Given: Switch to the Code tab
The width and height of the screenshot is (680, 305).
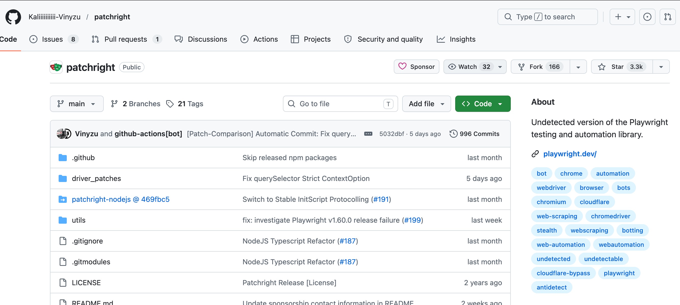Looking at the screenshot, I should click(x=8, y=39).
